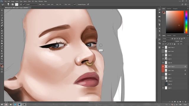Hide Layer 8
The width and height of the screenshot is (189, 106).
pos(163,55)
